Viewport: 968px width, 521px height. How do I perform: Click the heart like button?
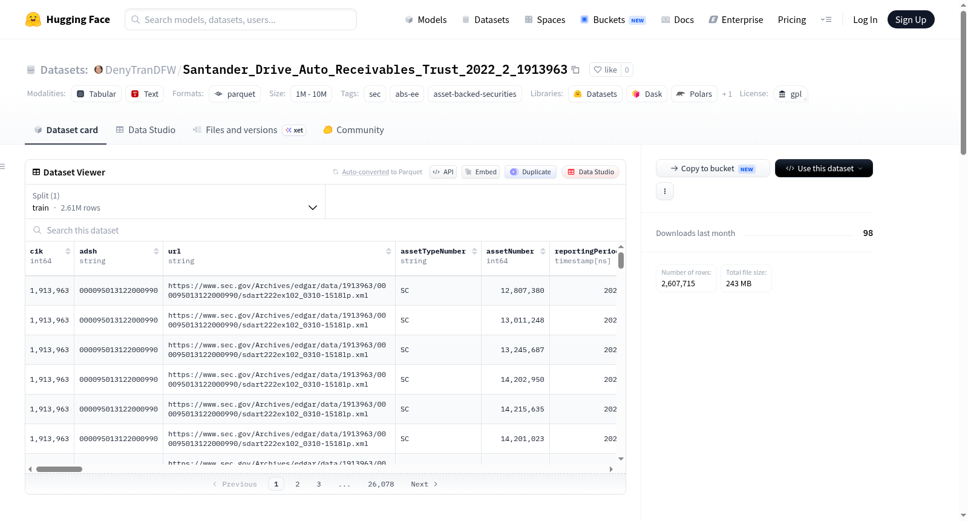[x=605, y=70]
